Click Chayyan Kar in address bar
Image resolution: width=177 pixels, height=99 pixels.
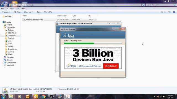coord(19,5)
